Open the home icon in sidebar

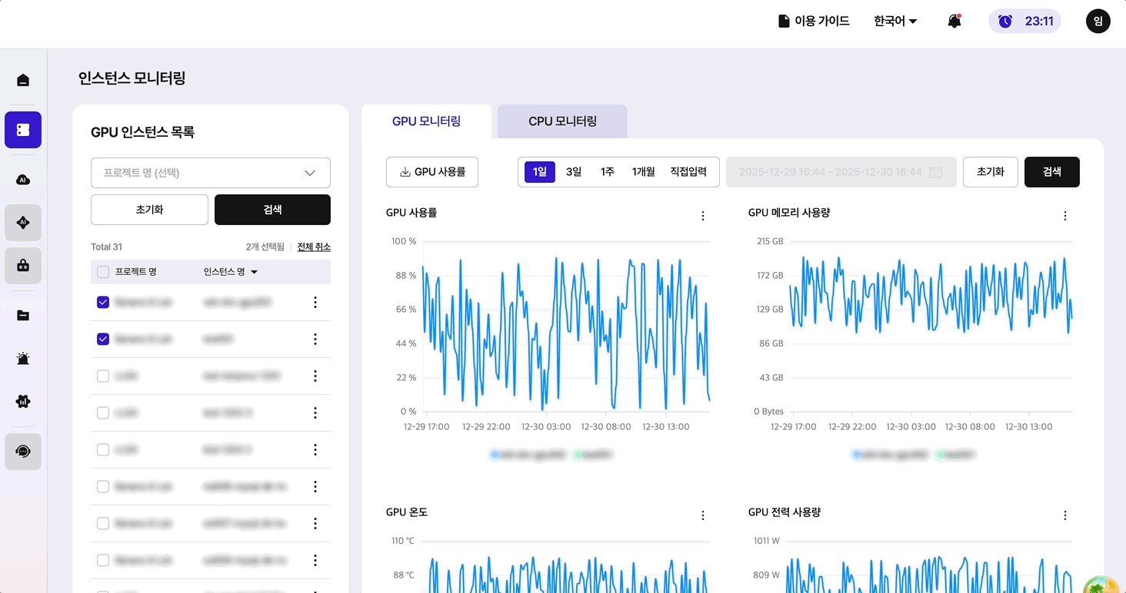tap(23, 80)
